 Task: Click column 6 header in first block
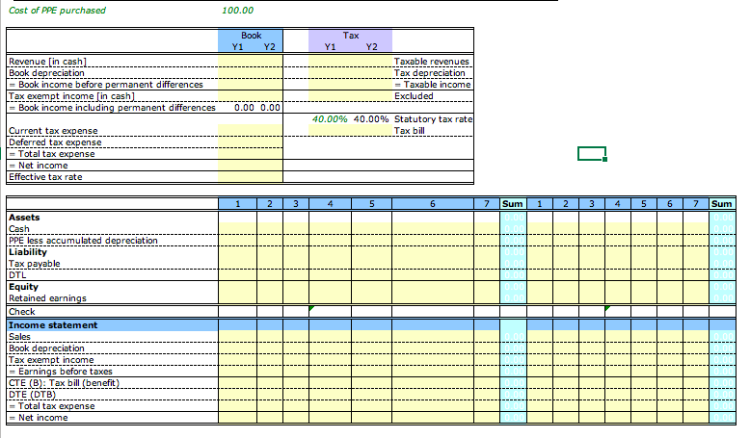433,204
